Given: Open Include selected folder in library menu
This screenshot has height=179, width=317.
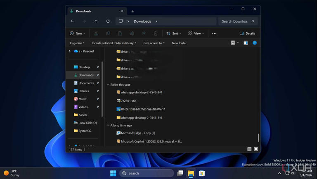Looking at the screenshot, I should click(114, 43).
